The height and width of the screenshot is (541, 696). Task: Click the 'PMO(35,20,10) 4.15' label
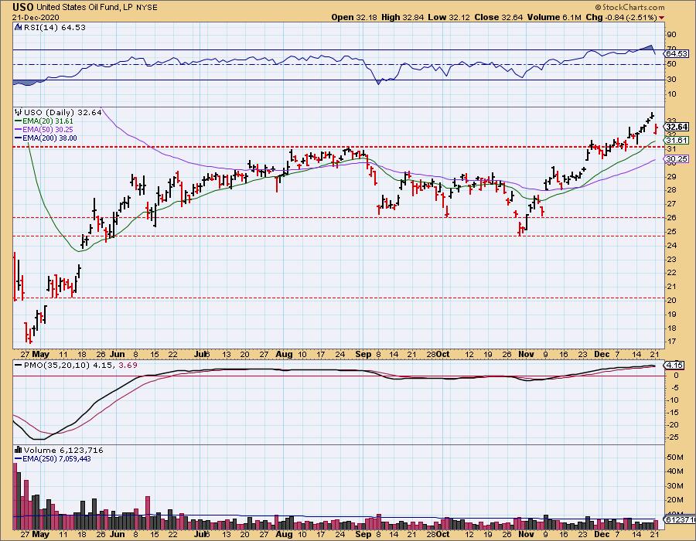70,365
